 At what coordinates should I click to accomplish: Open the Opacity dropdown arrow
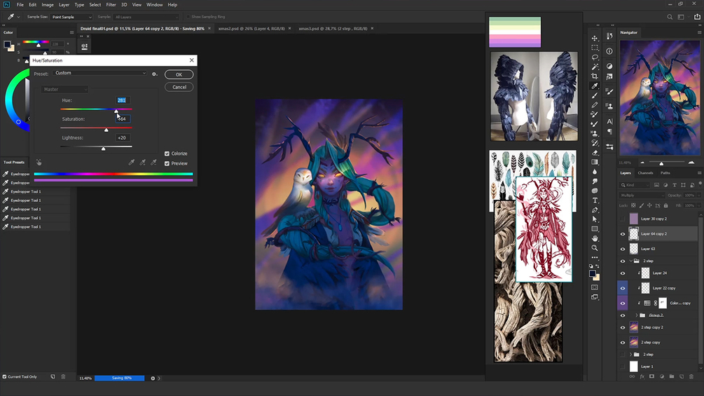tap(698, 196)
